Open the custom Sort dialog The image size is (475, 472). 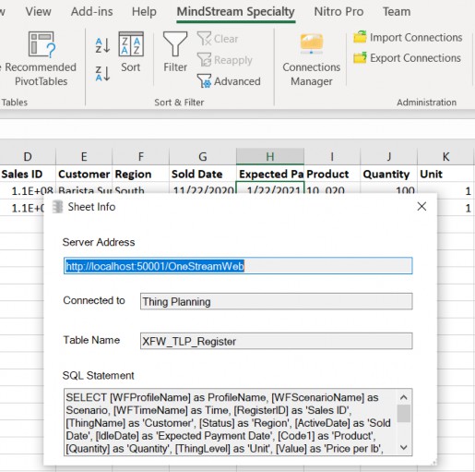point(131,52)
